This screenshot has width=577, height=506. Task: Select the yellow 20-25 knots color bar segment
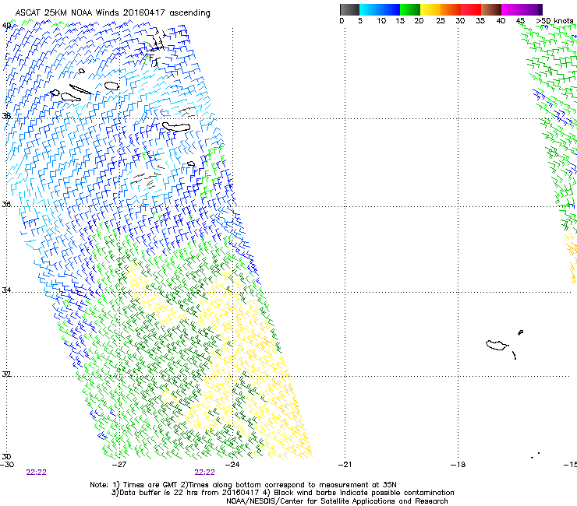click(430, 9)
